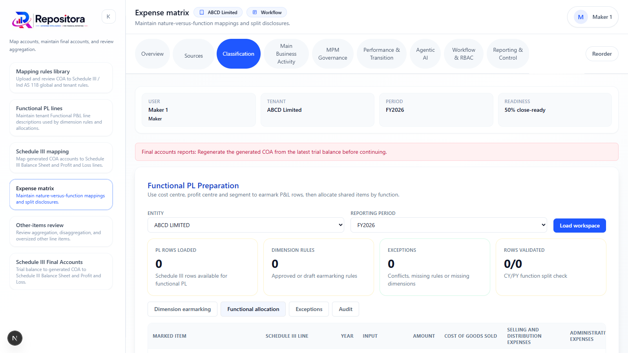Viewport: 628px width, 353px height.
Task: Expand the Reporting Period FY2026 dropdown
Action: click(449, 225)
